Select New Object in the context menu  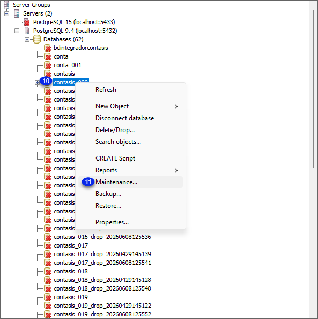[130, 106]
